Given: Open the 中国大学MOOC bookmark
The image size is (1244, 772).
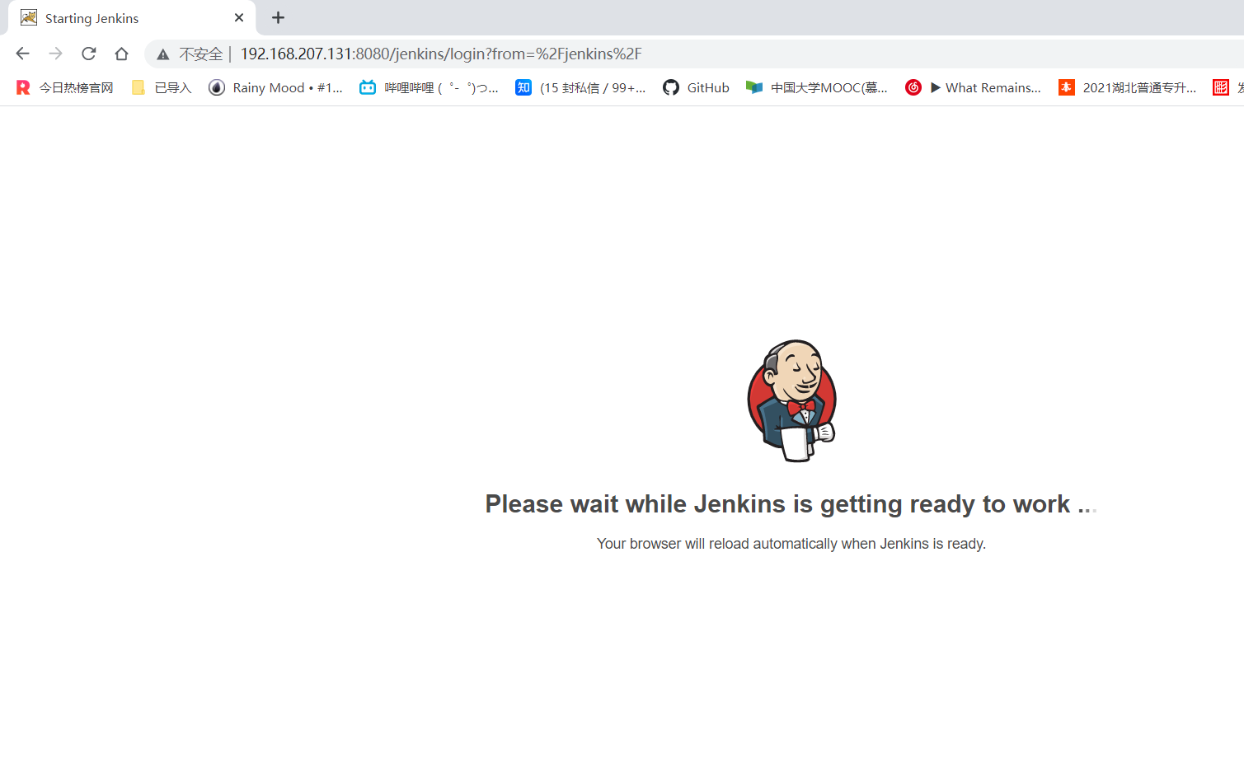Looking at the screenshot, I should (x=817, y=87).
